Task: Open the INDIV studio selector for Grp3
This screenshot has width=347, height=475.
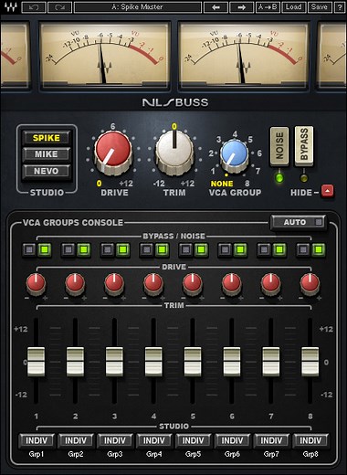Action: (x=115, y=440)
